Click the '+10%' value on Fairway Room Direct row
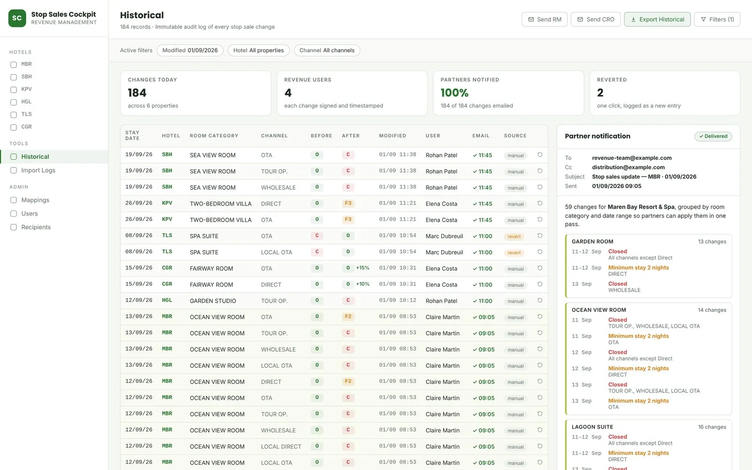The height and width of the screenshot is (470, 752). (x=362, y=284)
